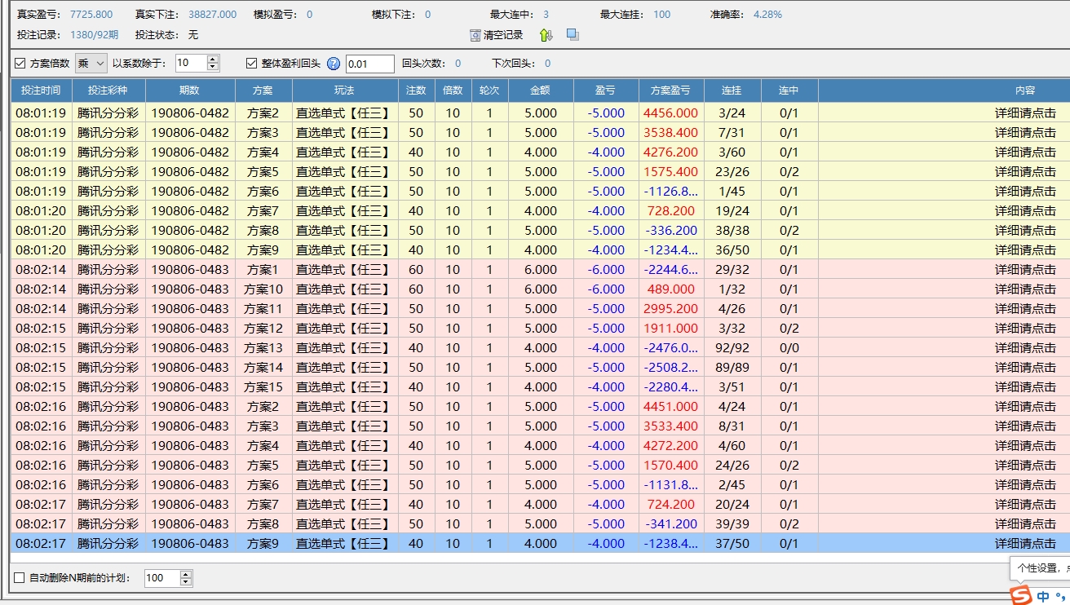Click the 0/0 连中 cell
This screenshot has height=605, width=1070.
pos(789,348)
